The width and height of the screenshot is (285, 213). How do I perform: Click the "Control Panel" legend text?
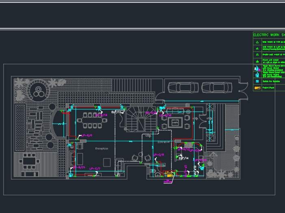click(268, 88)
